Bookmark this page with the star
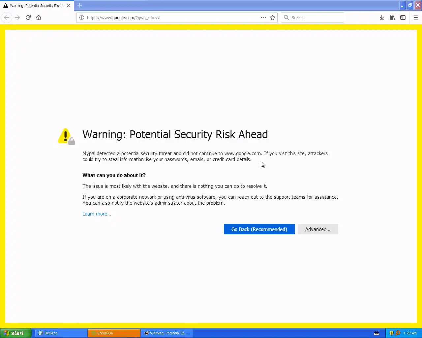This screenshot has width=422, height=338. (273, 17)
